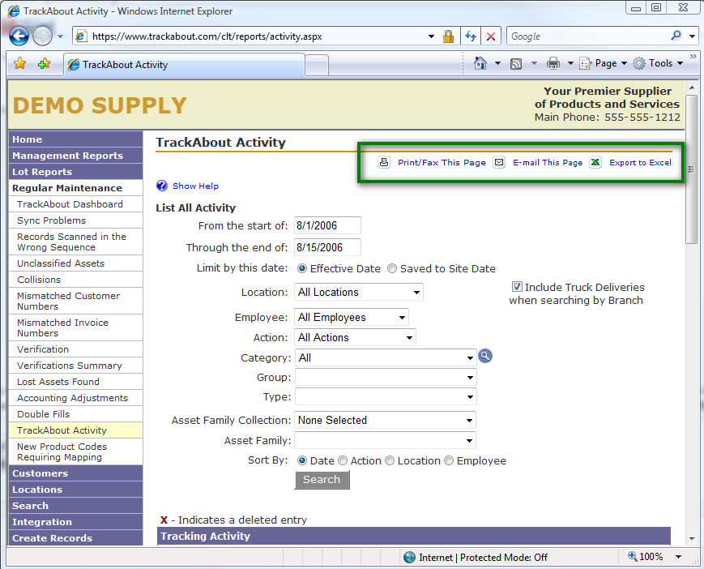Click the browser Back arrow button

pos(19,36)
